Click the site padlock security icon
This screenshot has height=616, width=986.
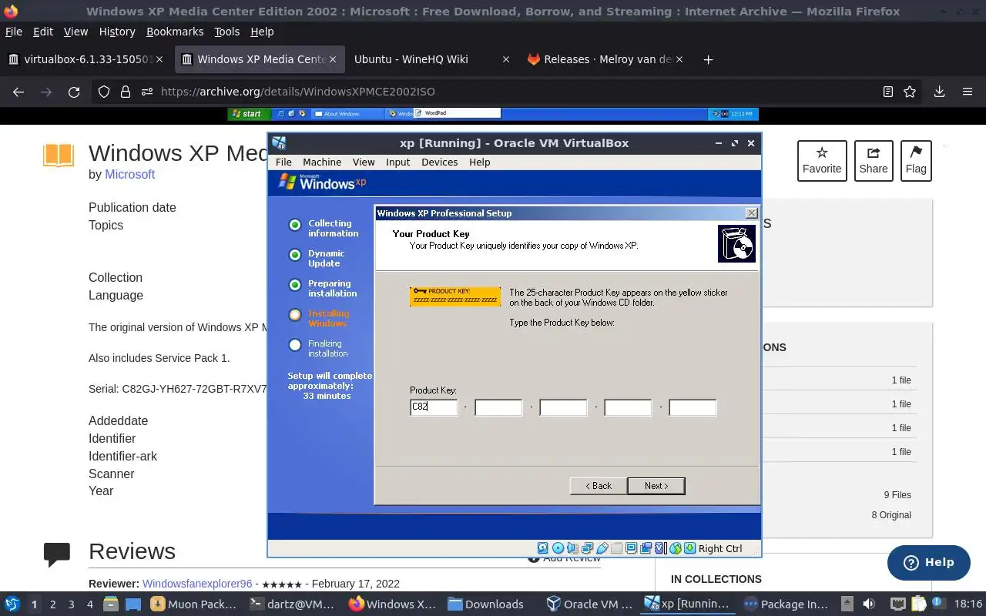pos(126,92)
